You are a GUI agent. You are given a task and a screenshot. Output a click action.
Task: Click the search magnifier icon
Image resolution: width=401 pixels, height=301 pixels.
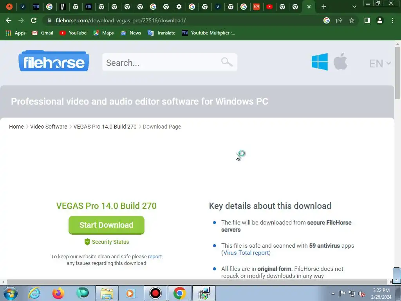click(227, 62)
